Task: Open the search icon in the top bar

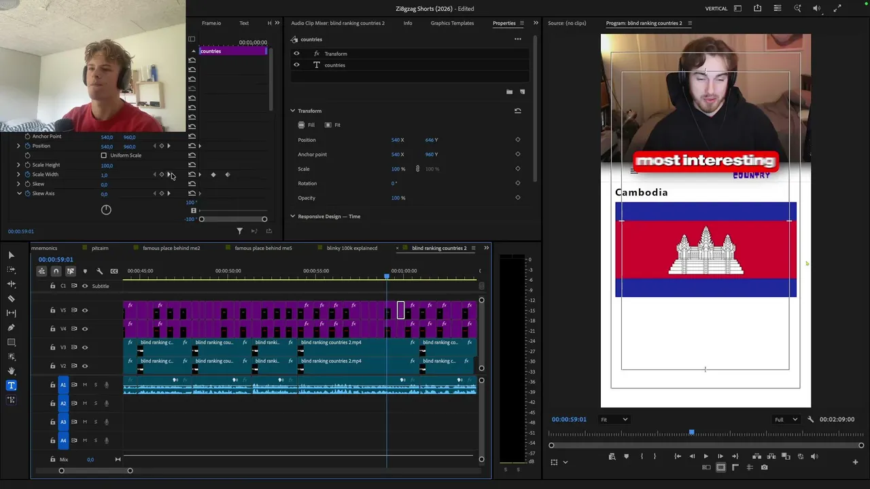Action: 797,8
